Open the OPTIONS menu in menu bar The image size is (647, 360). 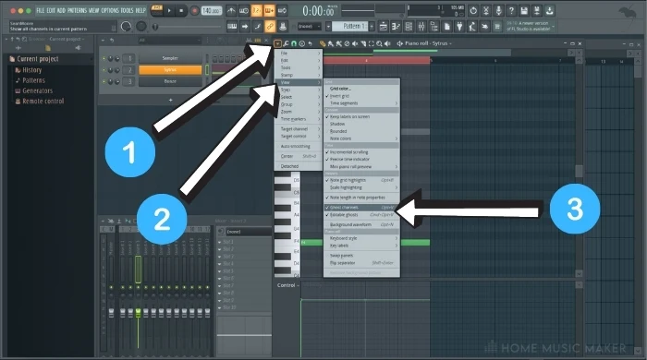click(110, 10)
